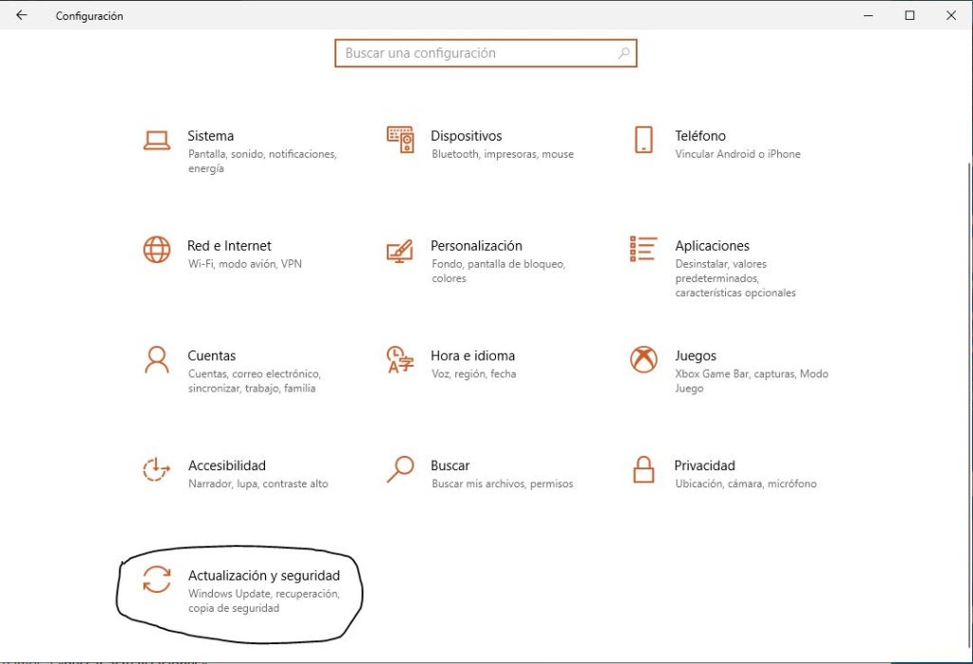
Task: Click the Juegos heading
Action: (x=695, y=355)
